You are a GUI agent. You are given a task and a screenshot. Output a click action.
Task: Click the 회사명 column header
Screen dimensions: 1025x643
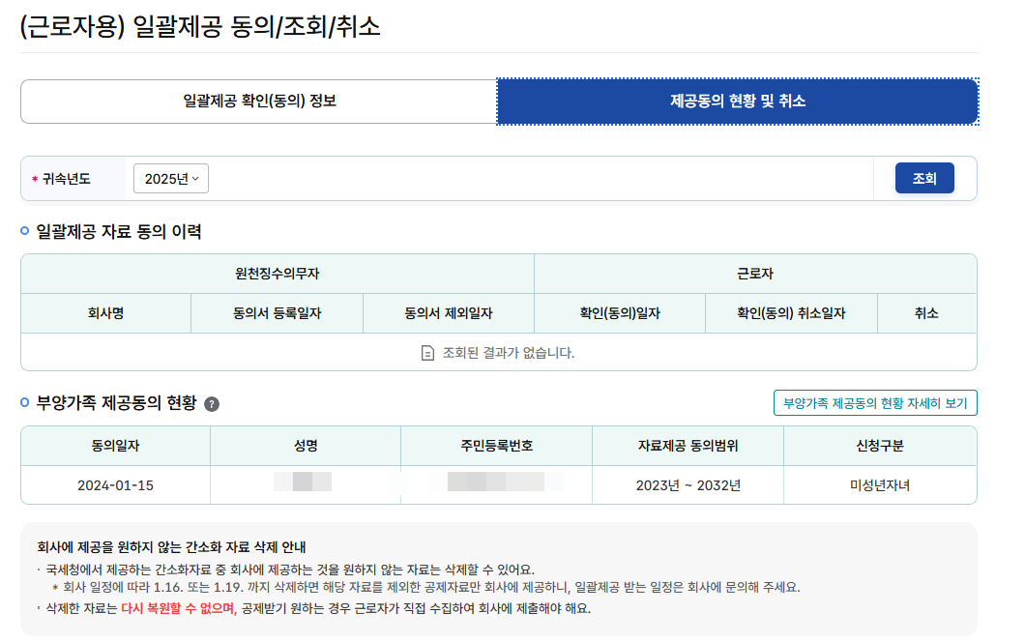106,312
